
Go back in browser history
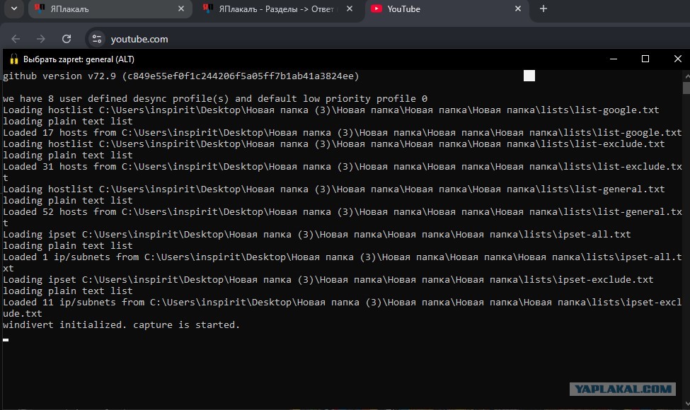tap(16, 39)
